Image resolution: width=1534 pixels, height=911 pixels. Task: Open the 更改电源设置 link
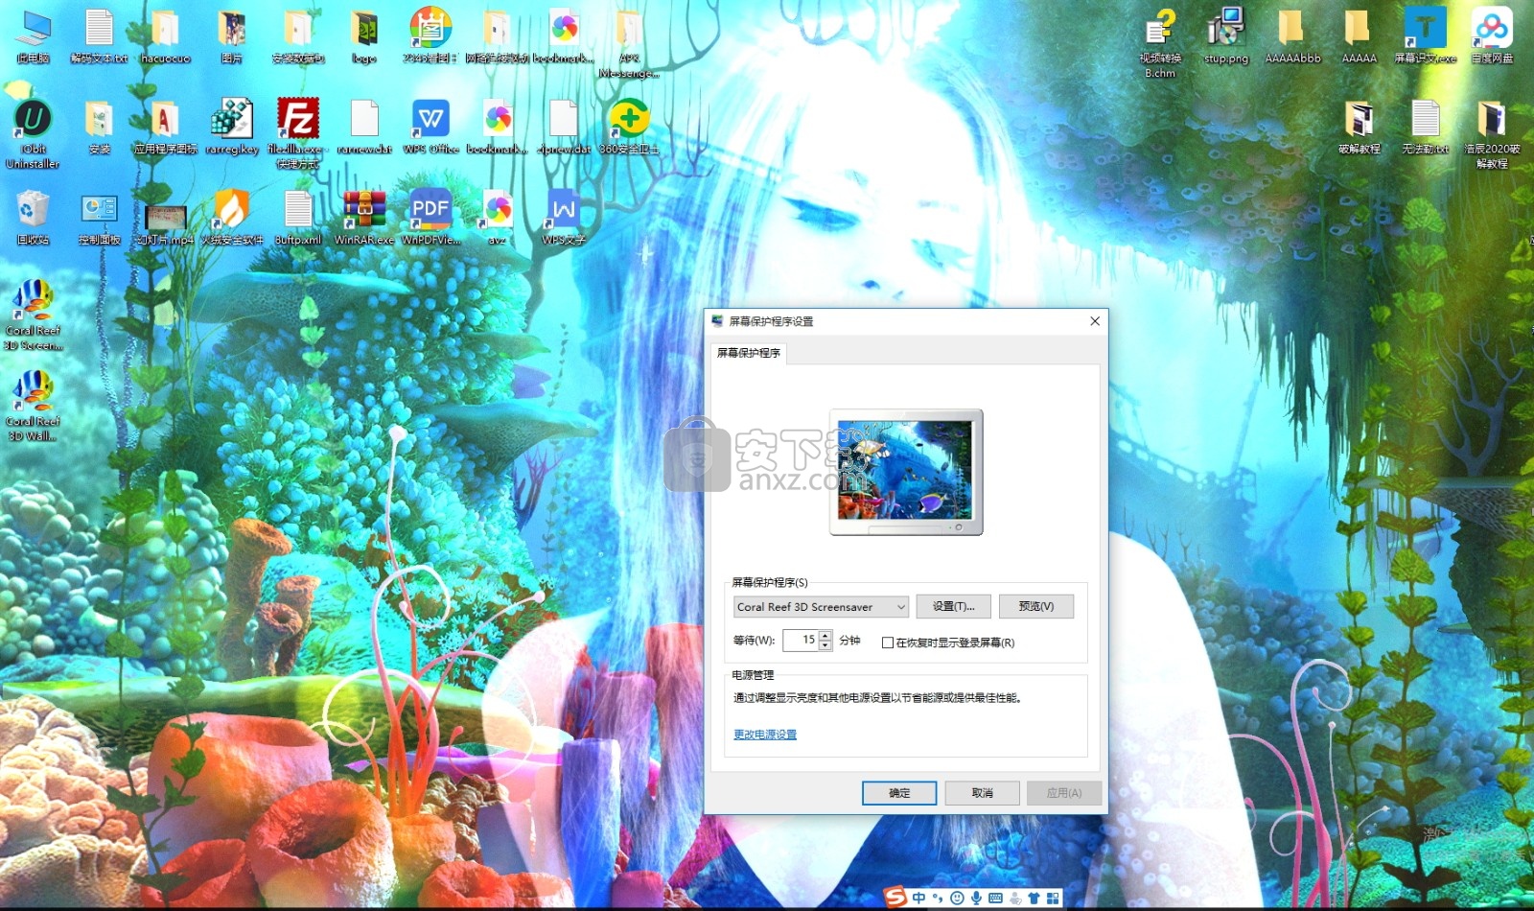[765, 735]
